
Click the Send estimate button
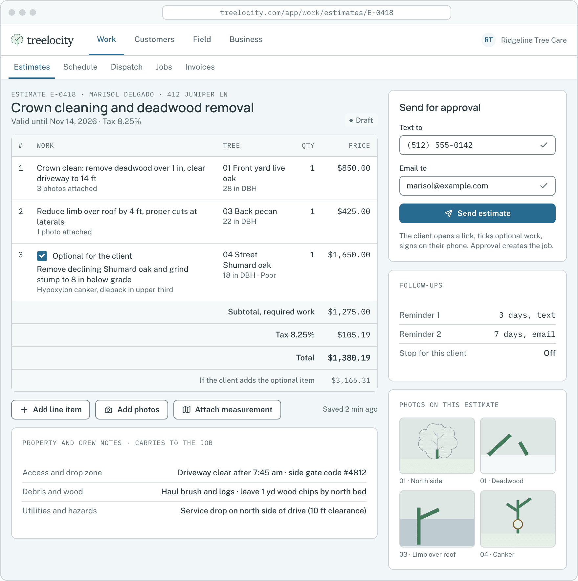tap(477, 213)
